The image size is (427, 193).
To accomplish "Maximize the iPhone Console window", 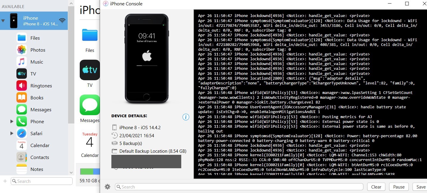I will (x=407, y=4).
